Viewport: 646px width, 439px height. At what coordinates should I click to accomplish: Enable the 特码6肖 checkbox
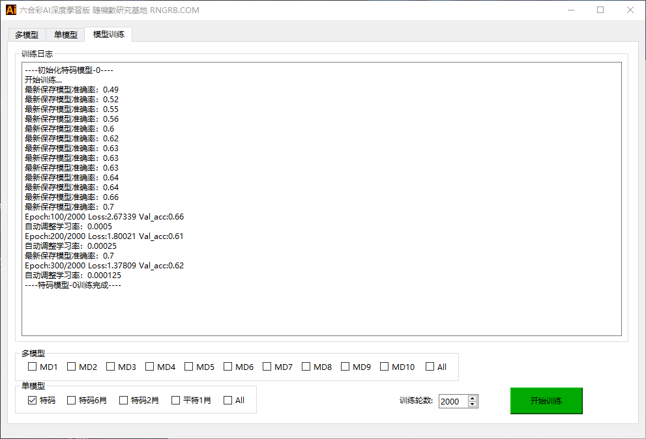[72, 401]
